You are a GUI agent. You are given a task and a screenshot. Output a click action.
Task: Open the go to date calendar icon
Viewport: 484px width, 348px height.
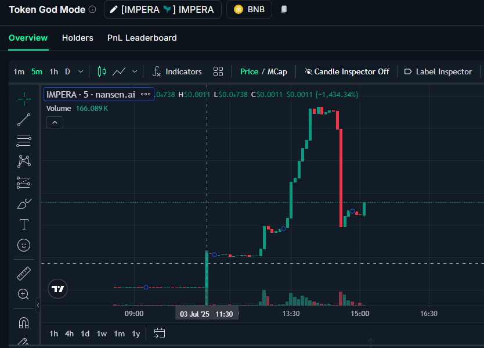tap(159, 333)
